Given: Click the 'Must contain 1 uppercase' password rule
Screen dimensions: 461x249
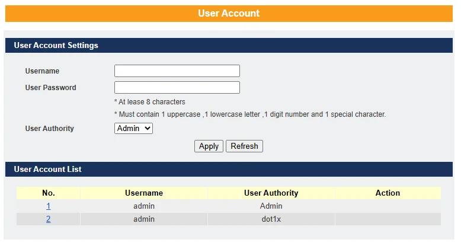Looking at the screenshot, I should coord(250,114).
